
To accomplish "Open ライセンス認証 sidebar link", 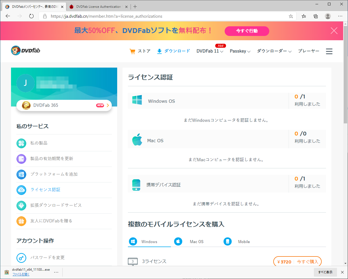I will pyautogui.click(x=45, y=190).
